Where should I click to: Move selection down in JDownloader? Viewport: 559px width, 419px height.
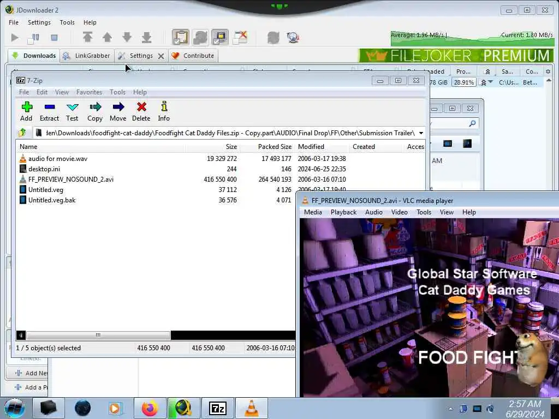click(127, 37)
